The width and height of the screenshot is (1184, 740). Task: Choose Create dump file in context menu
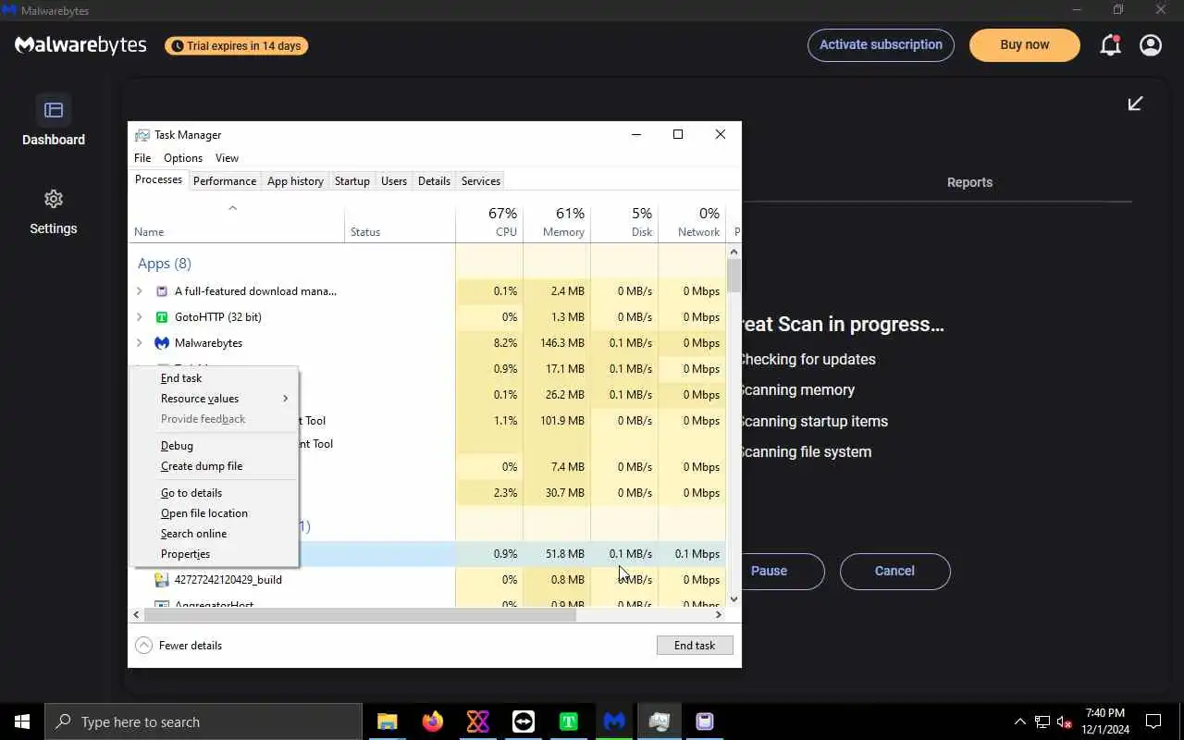coord(214,466)
